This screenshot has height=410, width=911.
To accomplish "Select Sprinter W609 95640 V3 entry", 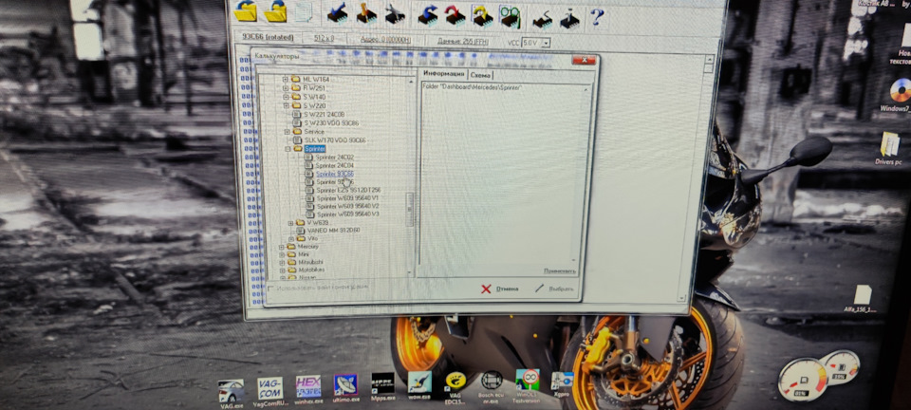I will [x=348, y=214].
